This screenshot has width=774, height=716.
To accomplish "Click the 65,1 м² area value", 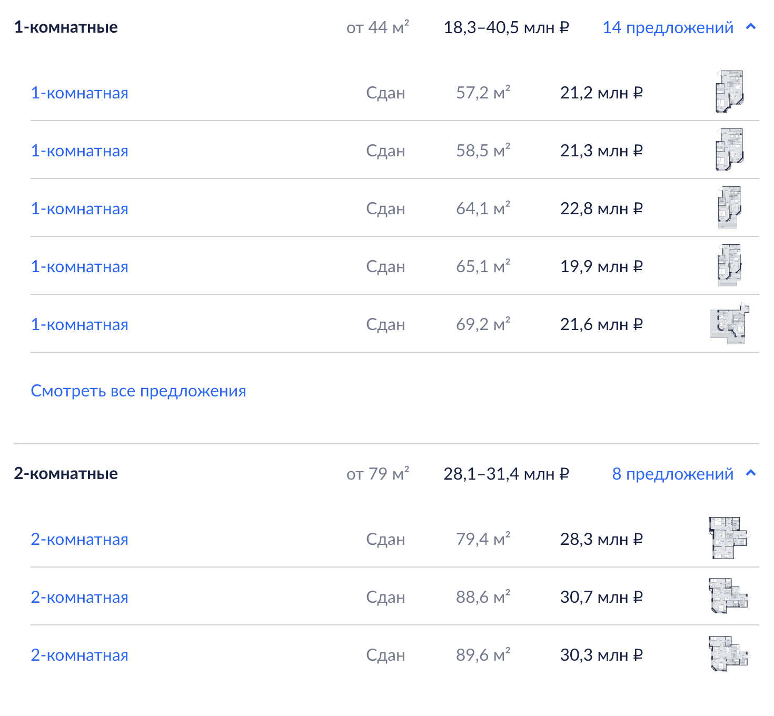I will [483, 266].
